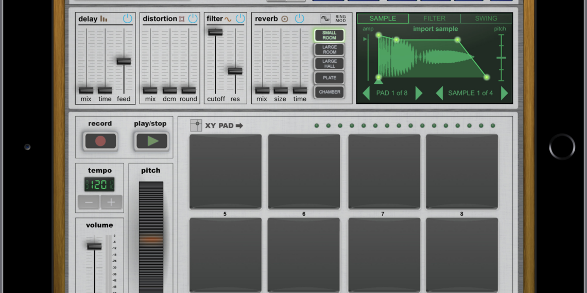The width and height of the screenshot is (587, 293).
Task: Toggle the filter power button
Action: [240, 19]
